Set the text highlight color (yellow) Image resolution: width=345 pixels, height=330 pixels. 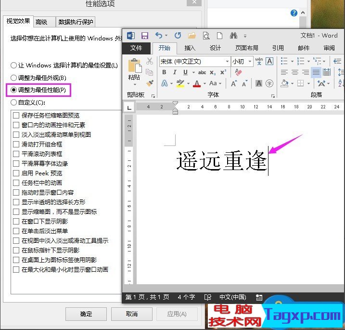180,83
